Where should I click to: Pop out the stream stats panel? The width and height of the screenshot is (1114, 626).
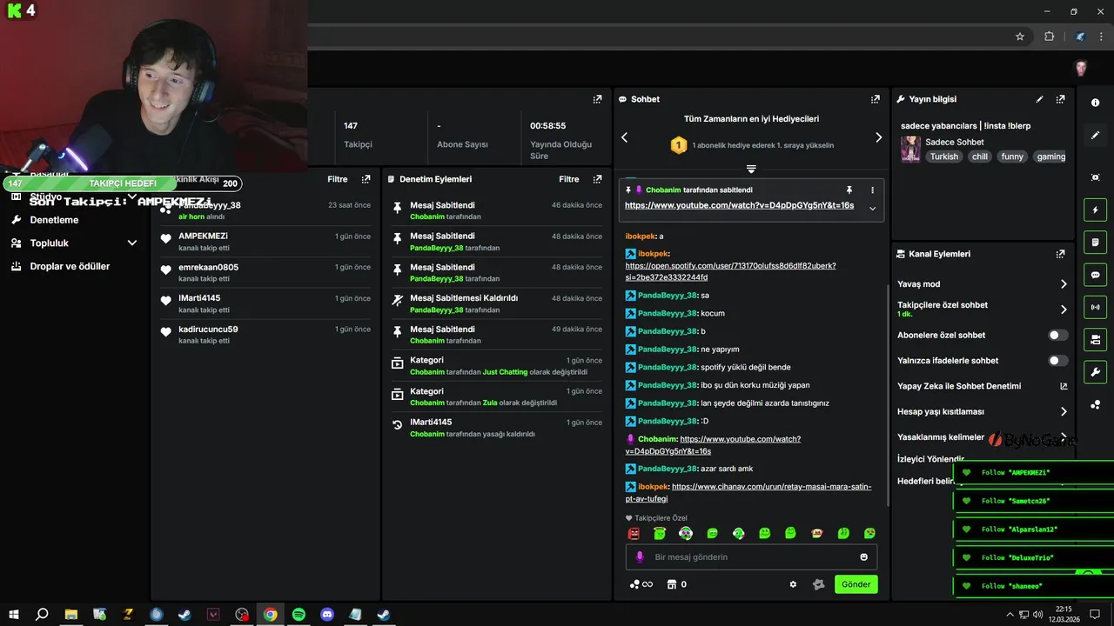pos(597,99)
